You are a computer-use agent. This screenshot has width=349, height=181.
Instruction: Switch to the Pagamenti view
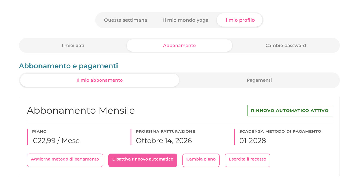click(259, 80)
